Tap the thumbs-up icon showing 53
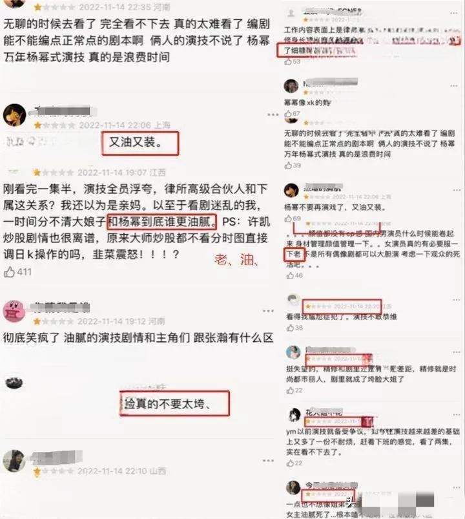This screenshot has width=465, height=519. 288,61
